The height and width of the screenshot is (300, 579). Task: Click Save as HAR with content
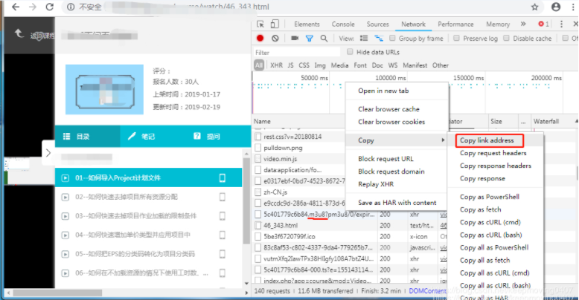tap(397, 203)
